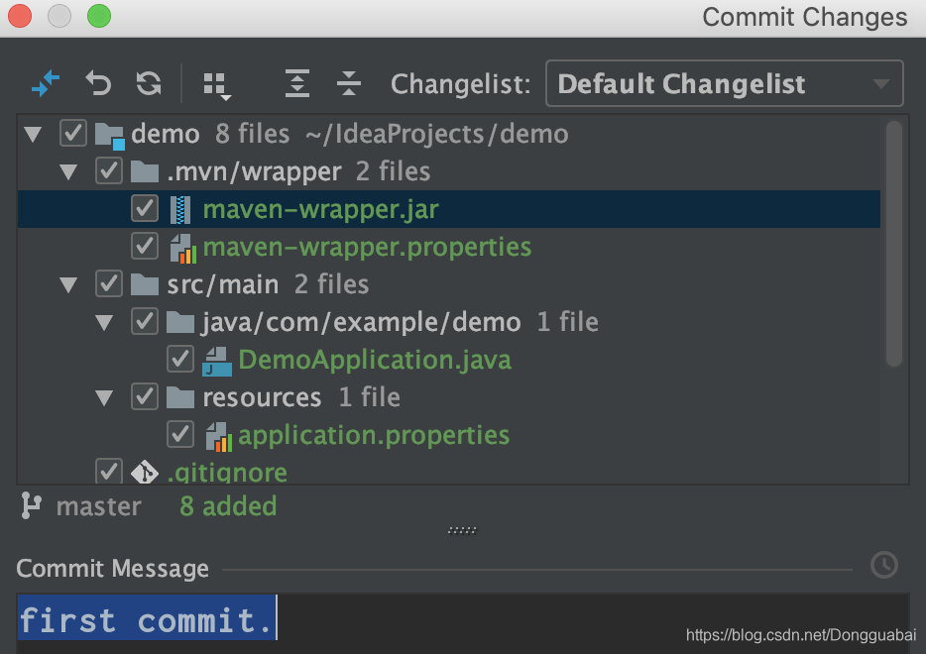Open the group-by options icon
The height and width of the screenshot is (654, 926).
[x=217, y=83]
